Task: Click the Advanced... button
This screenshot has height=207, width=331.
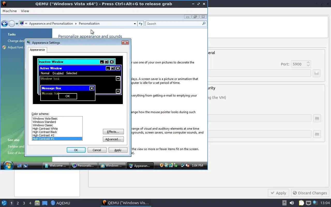Action: click(113, 139)
